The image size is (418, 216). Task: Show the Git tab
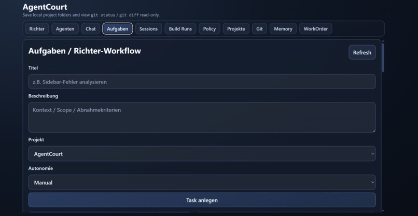pos(259,29)
